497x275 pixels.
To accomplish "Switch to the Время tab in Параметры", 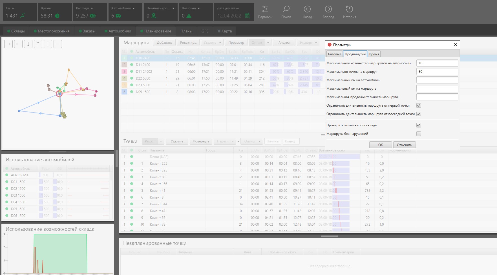I will click(374, 54).
